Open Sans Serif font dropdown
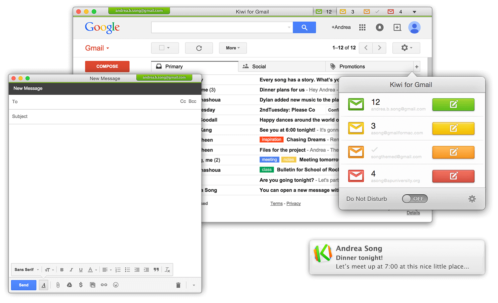 click(27, 270)
